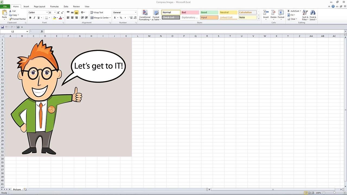347x195 pixels.
Task: Switch to the Insert ribbon tab
Action: tap(26, 6)
